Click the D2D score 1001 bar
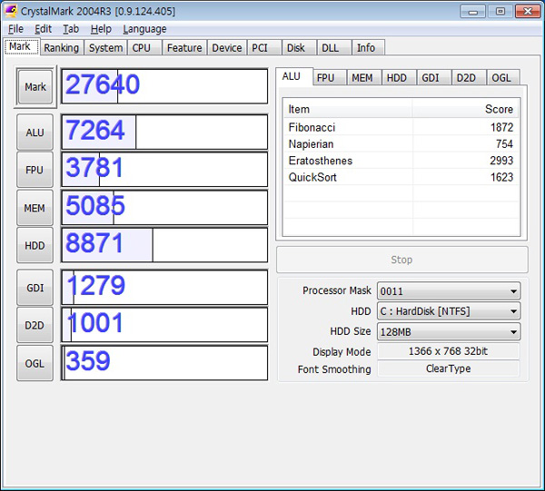The width and height of the screenshot is (545, 491). click(x=164, y=325)
